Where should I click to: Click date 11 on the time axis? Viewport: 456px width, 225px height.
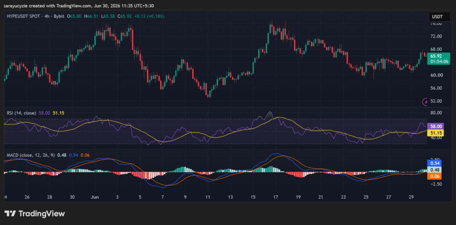(208, 197)
